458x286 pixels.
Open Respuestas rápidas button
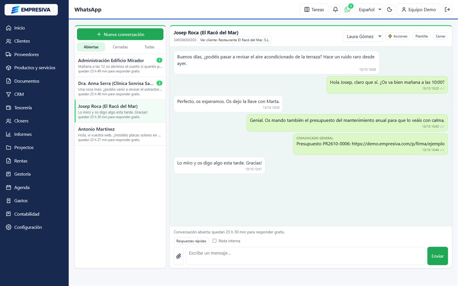[191, 241]
